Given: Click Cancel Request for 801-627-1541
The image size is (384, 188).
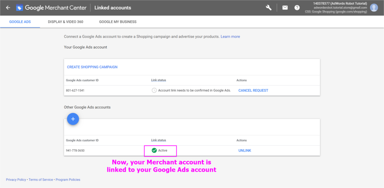Looking at the screenshot, I should (x=253, y=91).
